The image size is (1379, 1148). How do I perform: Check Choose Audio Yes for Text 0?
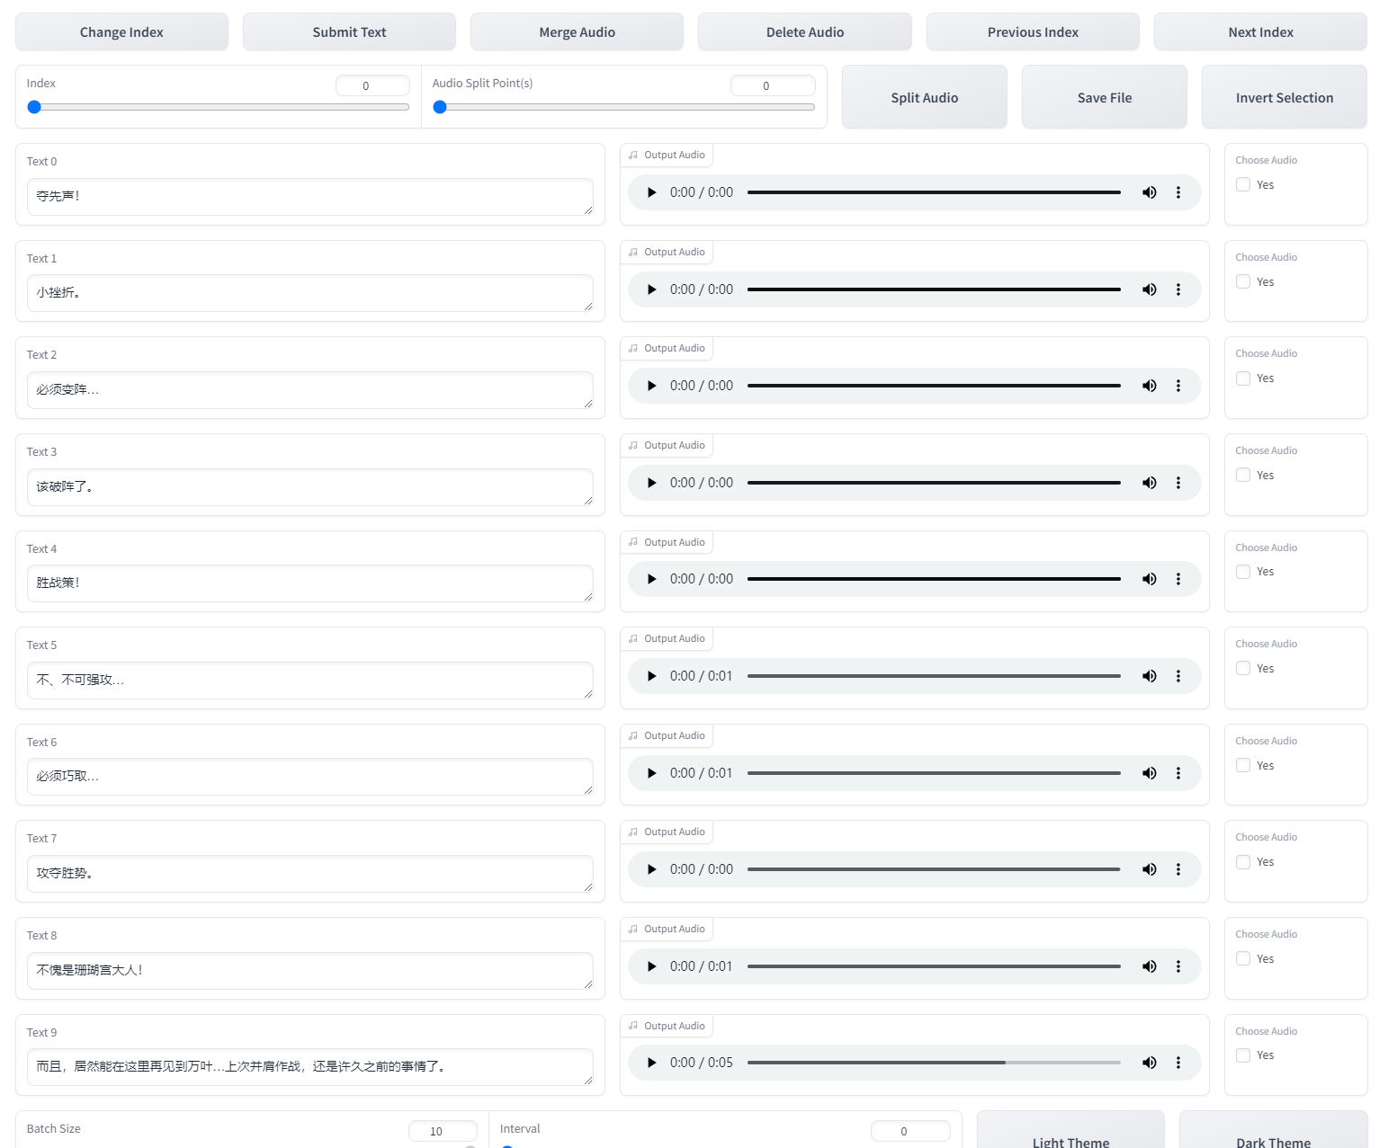click(x=1243, y=184)
